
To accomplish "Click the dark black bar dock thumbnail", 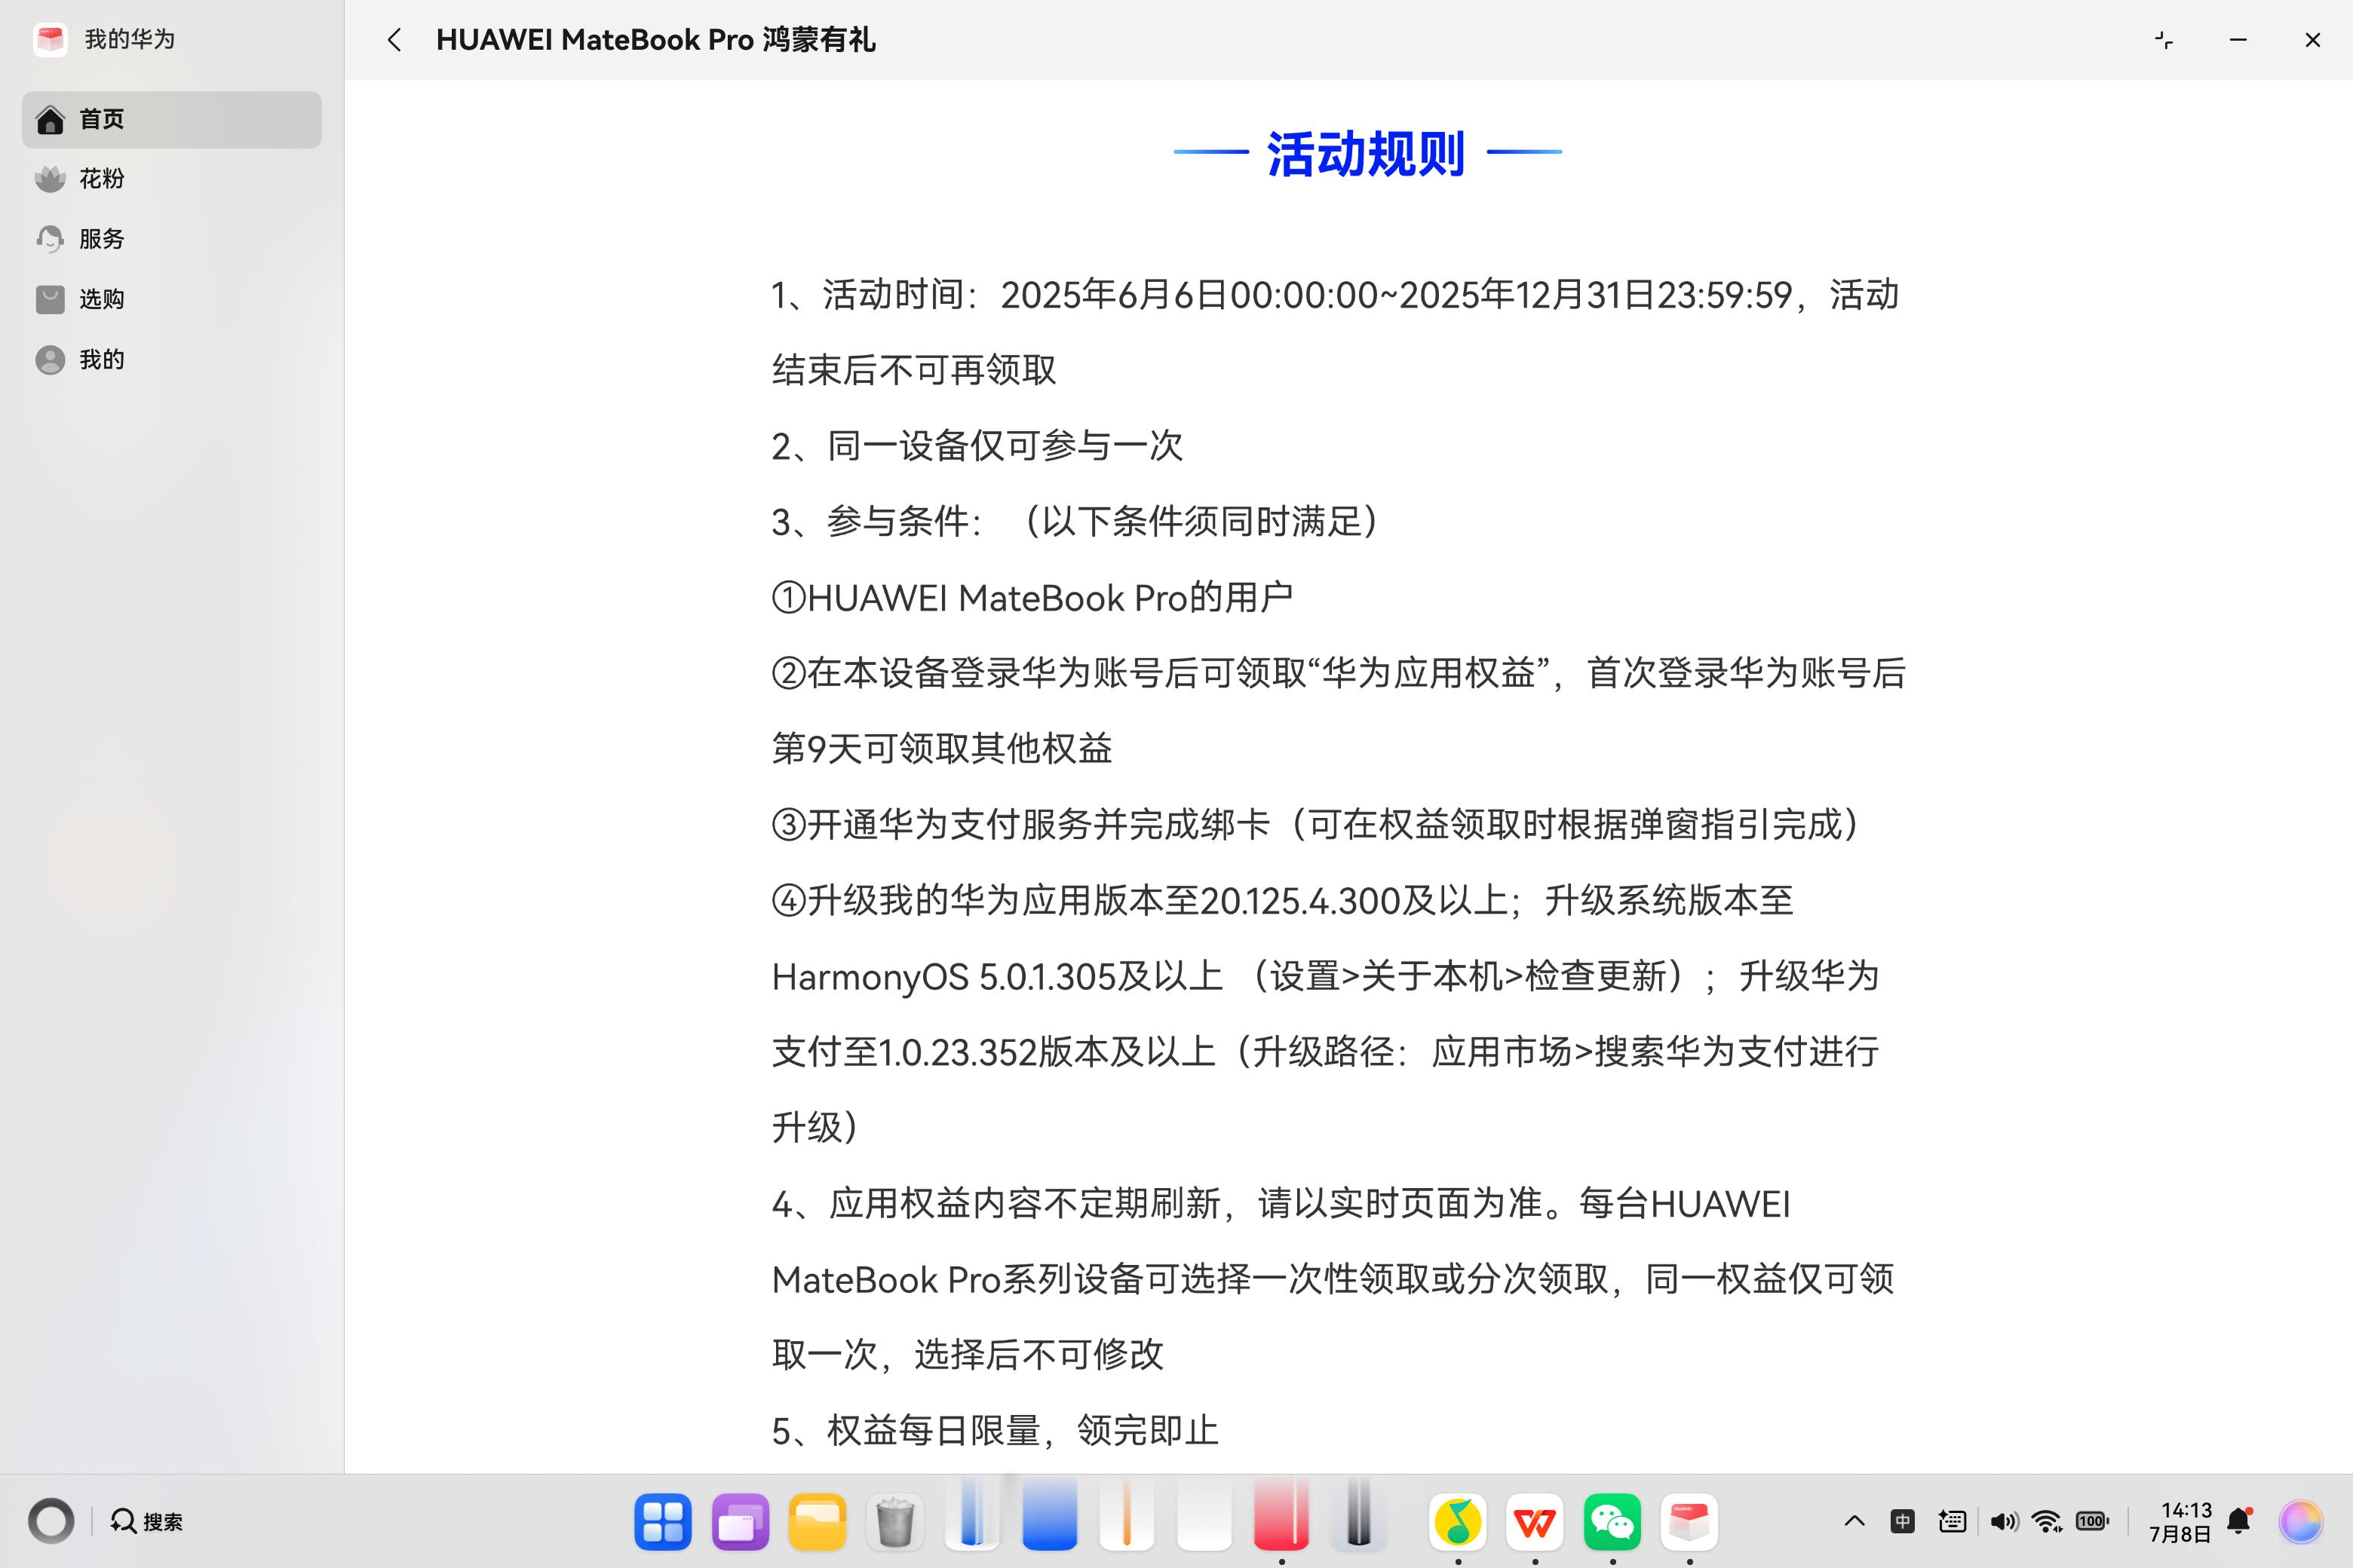I will [x=1358, y=1514].
